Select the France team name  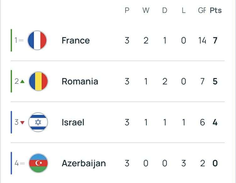(76, 40)
